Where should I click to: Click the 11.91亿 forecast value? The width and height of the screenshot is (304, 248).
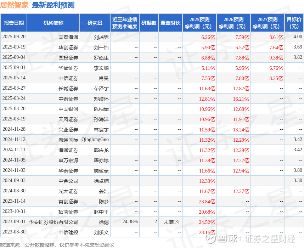click(241, 119)
